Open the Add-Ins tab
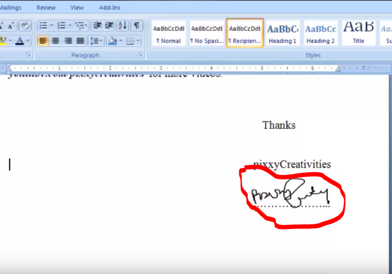This screenshot has height=274, width=392. (x=110, y=7)
